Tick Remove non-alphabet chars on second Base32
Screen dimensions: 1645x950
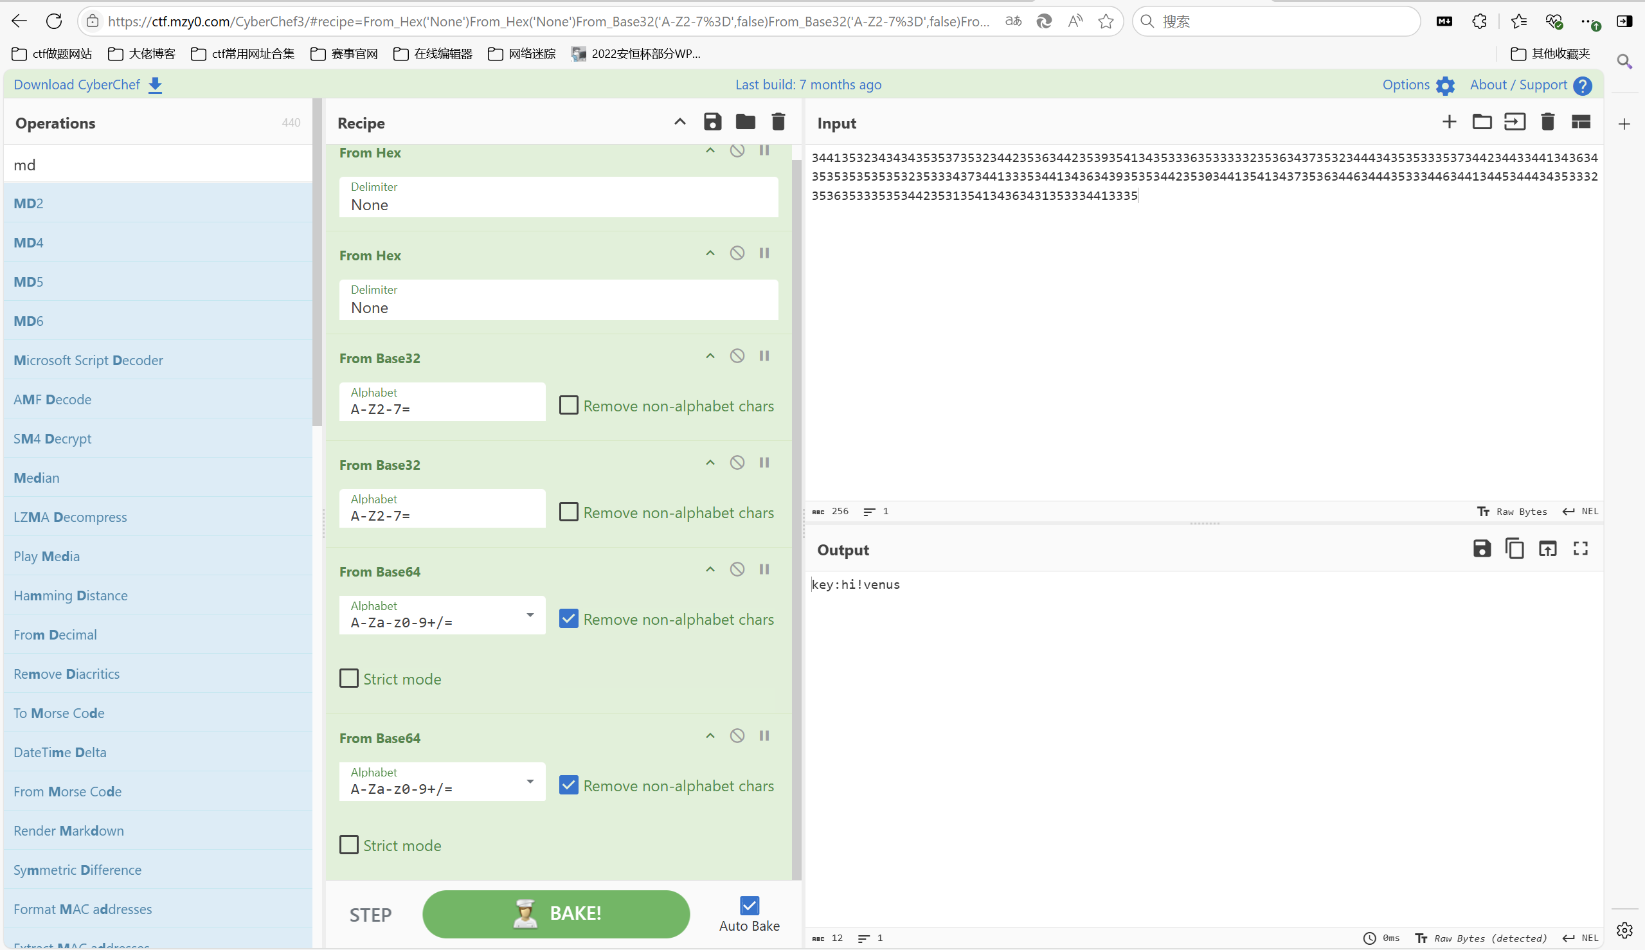point(568,512)
